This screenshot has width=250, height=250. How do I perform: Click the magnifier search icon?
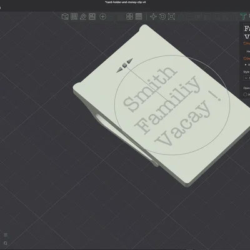(6, 243)
